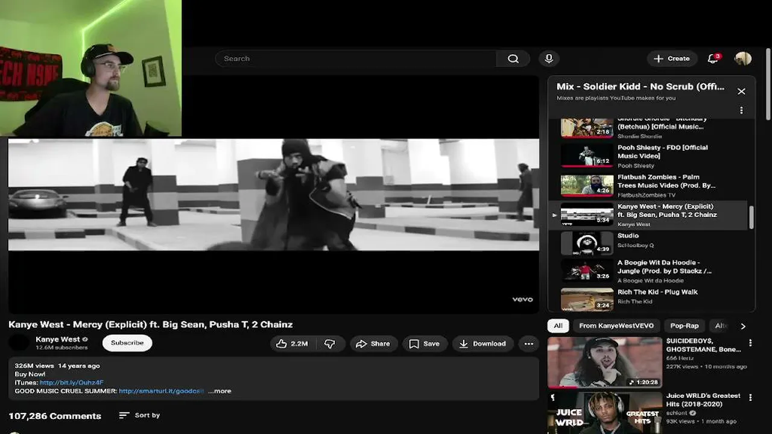Play Pooh Shiesty FDO from mix
The image size is (772, 434).
(648, 156)
